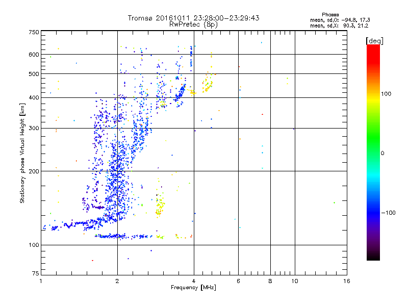The height and width of the screenshot is (306, 408).
Task: Click the 'mean, sd,O: -94.8, 17.3' line
Action: tap(340, 20)
